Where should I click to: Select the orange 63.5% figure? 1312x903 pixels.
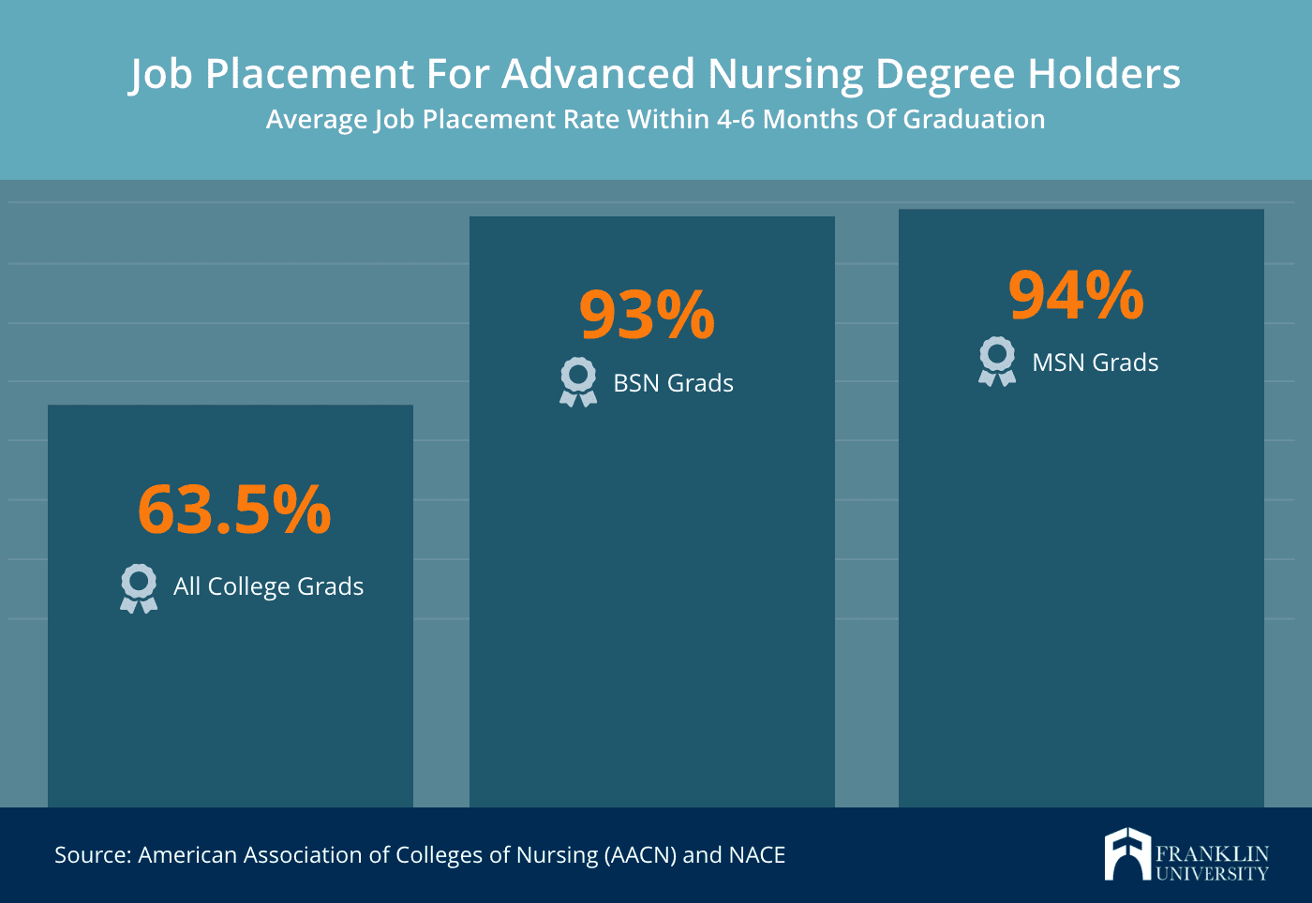(x=234, y=511)
